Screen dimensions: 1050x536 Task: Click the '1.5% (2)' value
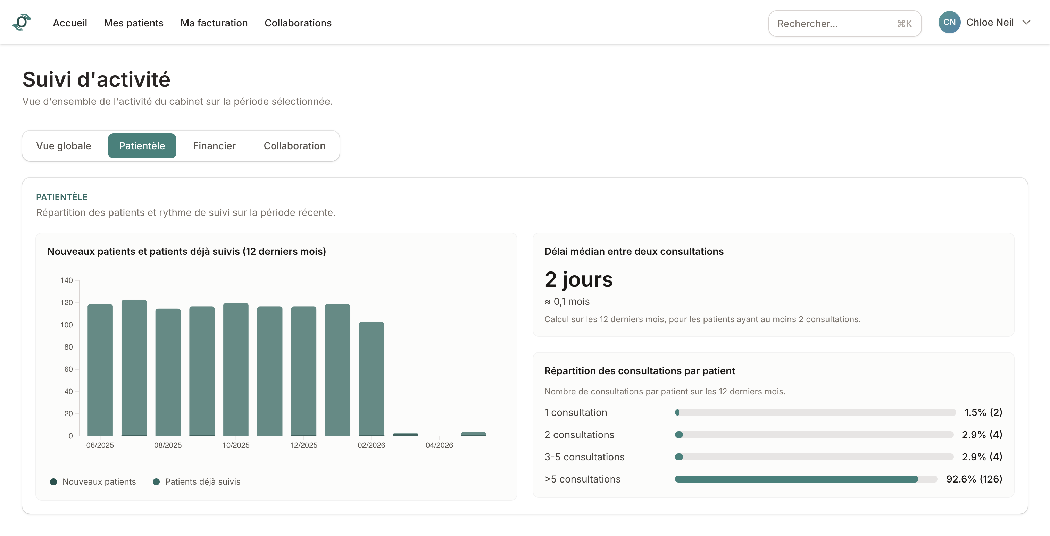[x=983, y=412]
